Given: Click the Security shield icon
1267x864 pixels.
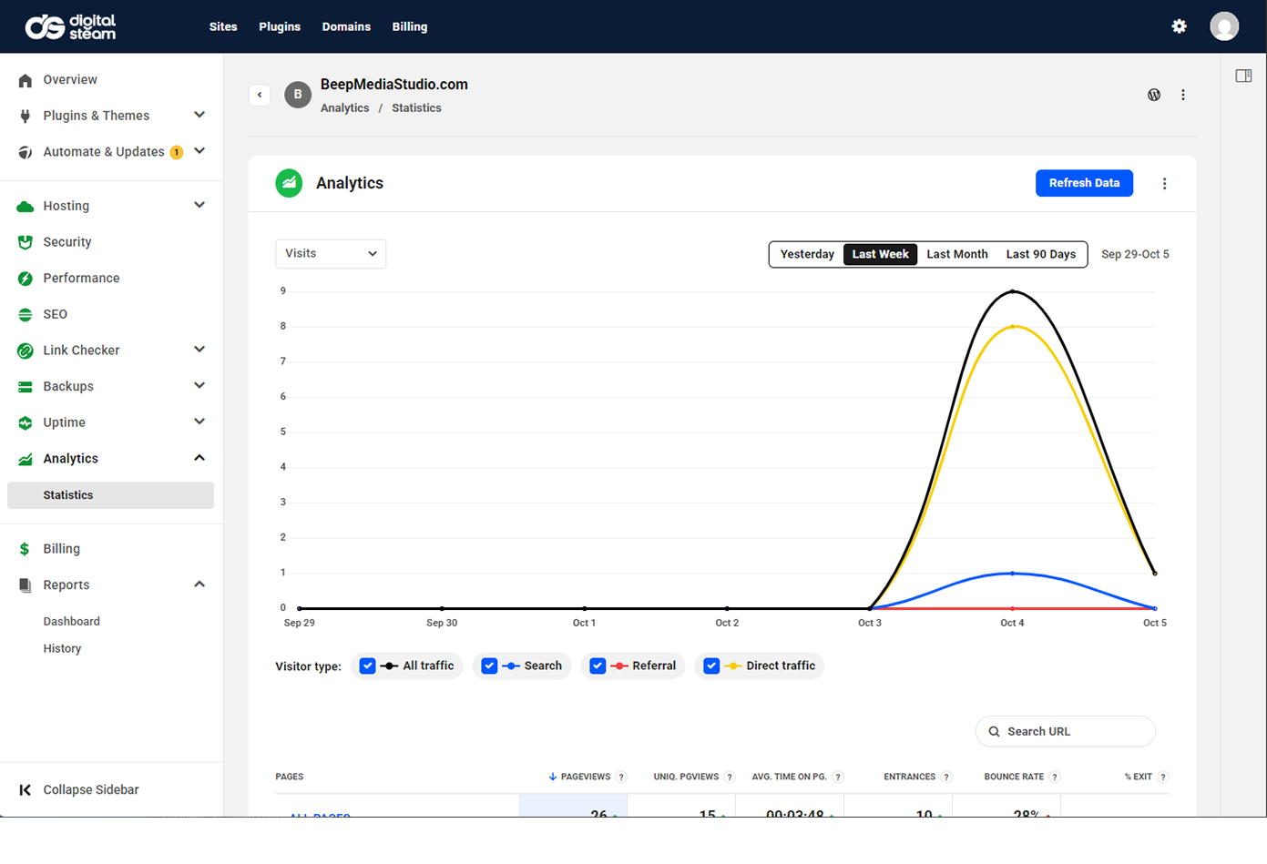Looking at the screenshot, I should tap(26, 242).
